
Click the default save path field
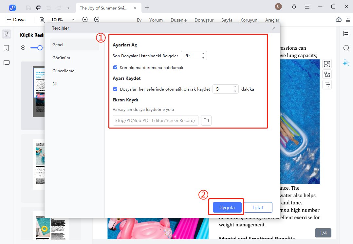tap(156, 120)
